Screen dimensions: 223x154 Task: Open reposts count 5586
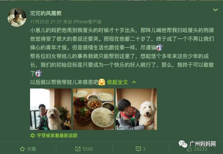88,149
